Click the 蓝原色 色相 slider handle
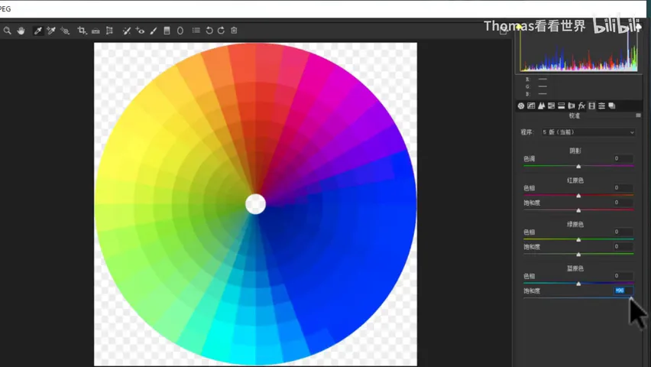This screenshot has width=651, height=367. click(578, 284)
